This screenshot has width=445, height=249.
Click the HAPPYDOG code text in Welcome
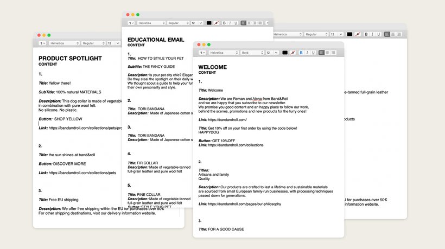coord(208,132)
